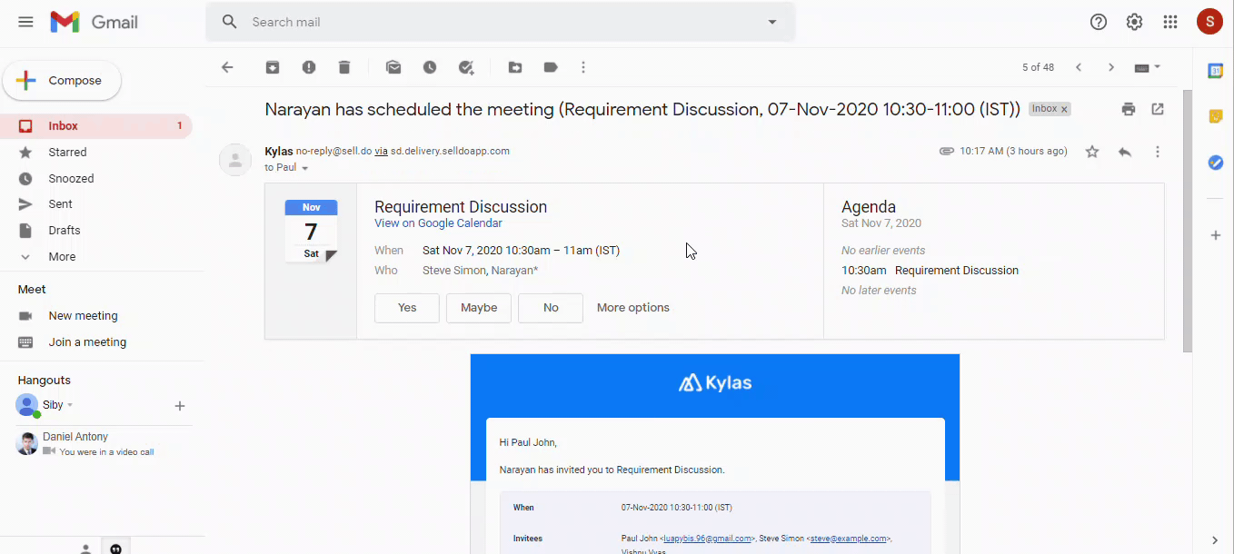Open More options for invitation
Image resolution: width=1234 pixels, height=554 pixels.
[x=633, y=308]
